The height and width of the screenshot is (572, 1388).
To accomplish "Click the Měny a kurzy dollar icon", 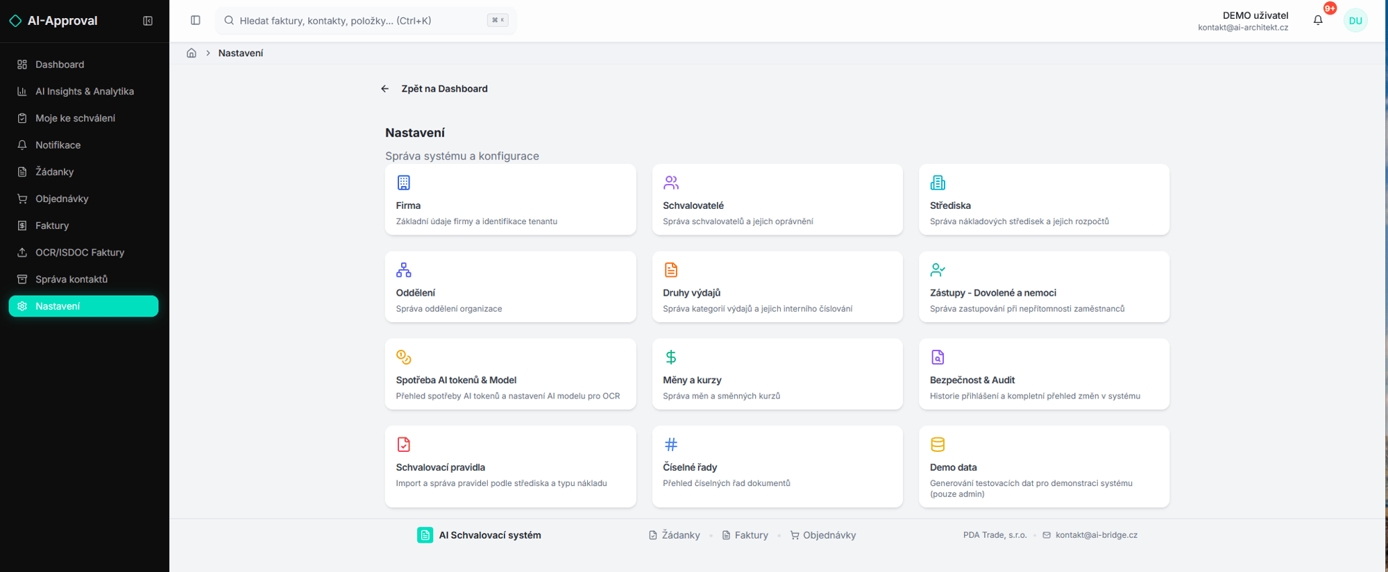I will [670, 357].
